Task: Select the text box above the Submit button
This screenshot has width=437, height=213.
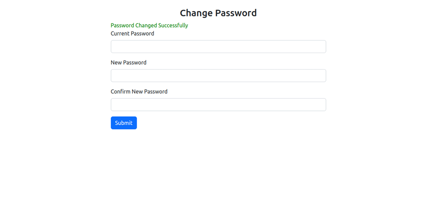Action: click(x=218, y=105)
